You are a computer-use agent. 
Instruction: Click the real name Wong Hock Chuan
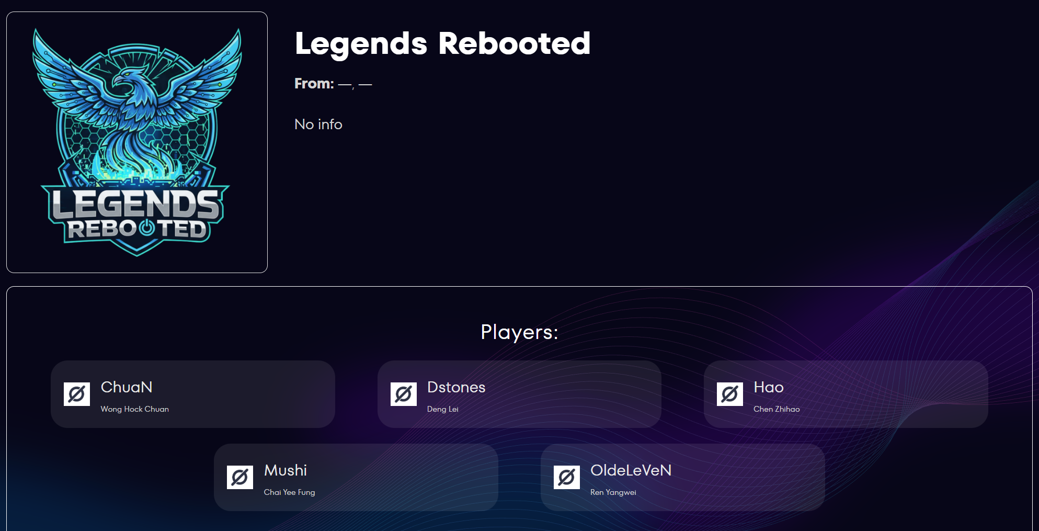134,409
